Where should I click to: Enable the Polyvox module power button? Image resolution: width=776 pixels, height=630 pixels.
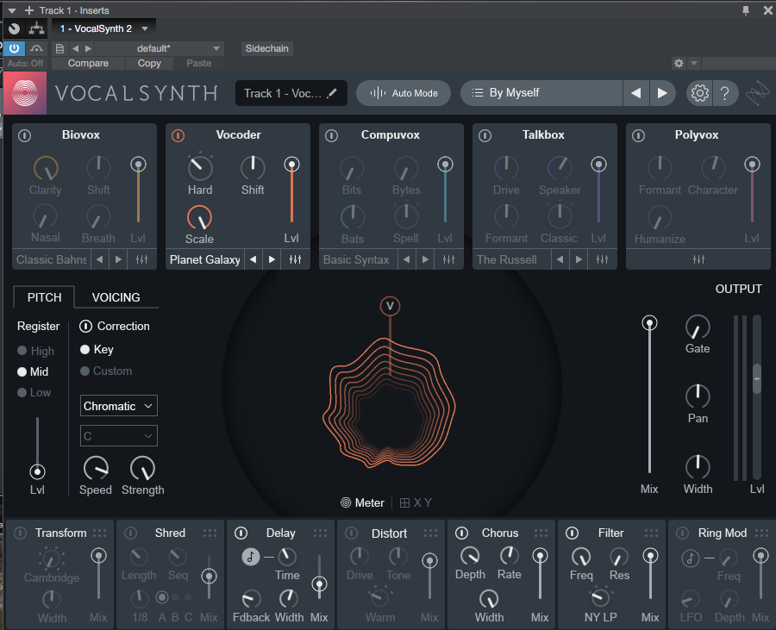tap(638, 135)
